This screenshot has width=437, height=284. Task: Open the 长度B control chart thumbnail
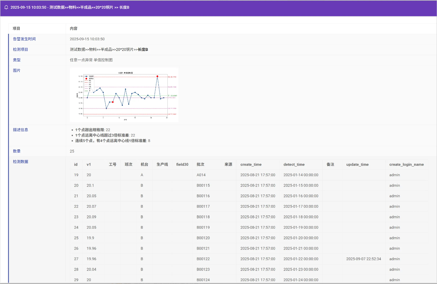[x=124, y=95]
